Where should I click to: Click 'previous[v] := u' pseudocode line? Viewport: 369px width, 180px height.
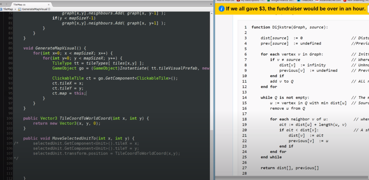pos(308,140)
